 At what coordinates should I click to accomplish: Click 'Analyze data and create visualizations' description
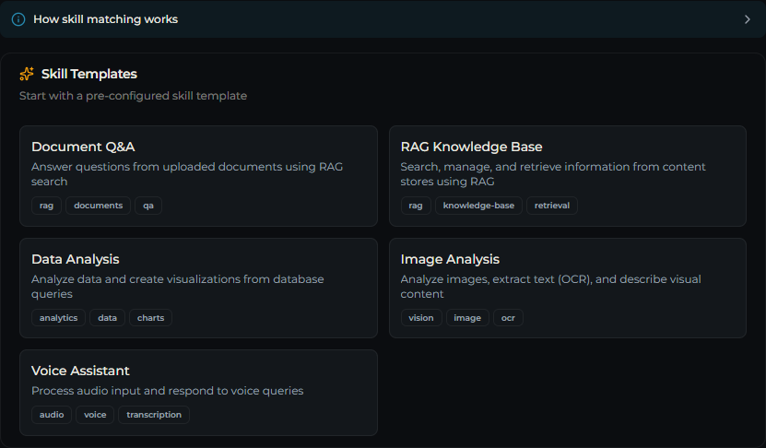pos(177,287)
